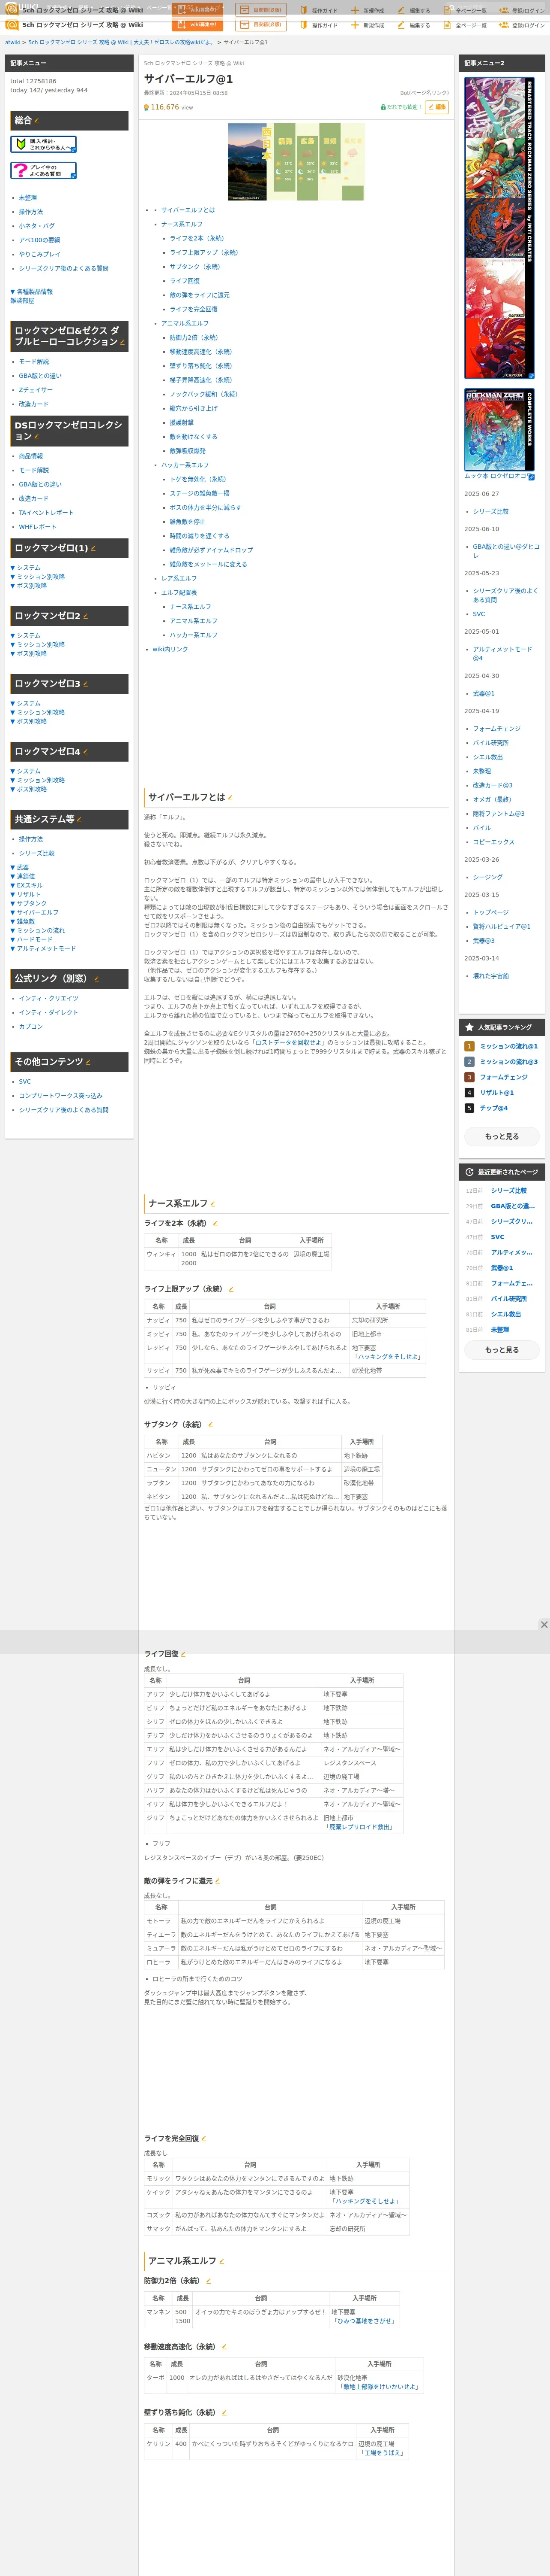This screenshot has width=550, height=2576.
Task: Open ranking entry ミッションの流れ@1
Action: click(x=509, y=1046)
